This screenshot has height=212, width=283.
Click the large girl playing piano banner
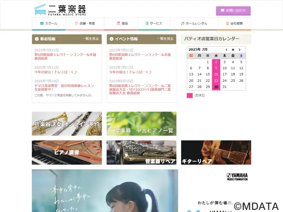pos(105,191)
